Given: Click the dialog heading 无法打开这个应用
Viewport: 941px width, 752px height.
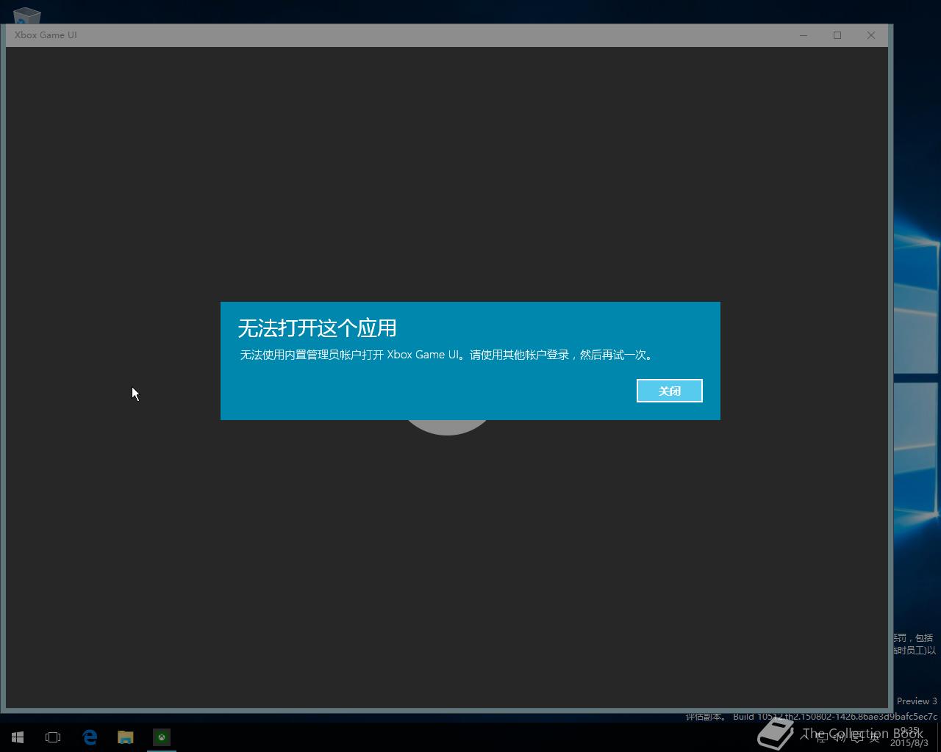Looking at the screenshot, I should [318, 328].
